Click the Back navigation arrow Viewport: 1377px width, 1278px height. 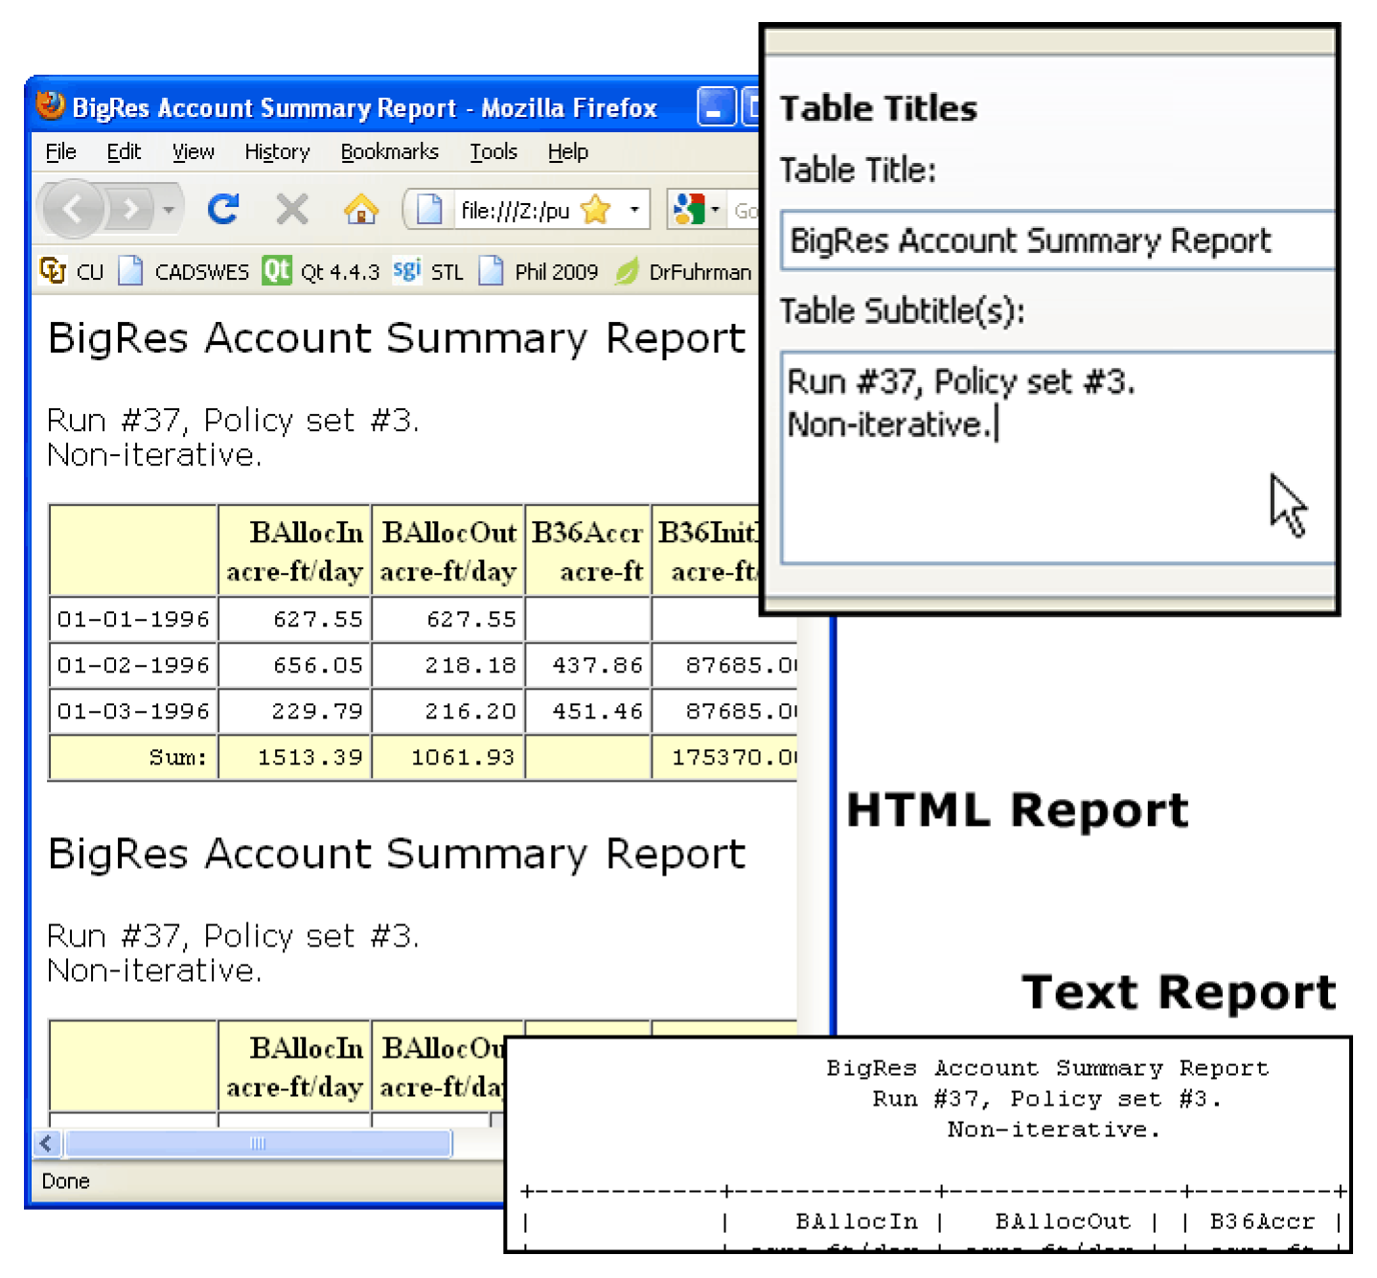click(x=73, y=208)
